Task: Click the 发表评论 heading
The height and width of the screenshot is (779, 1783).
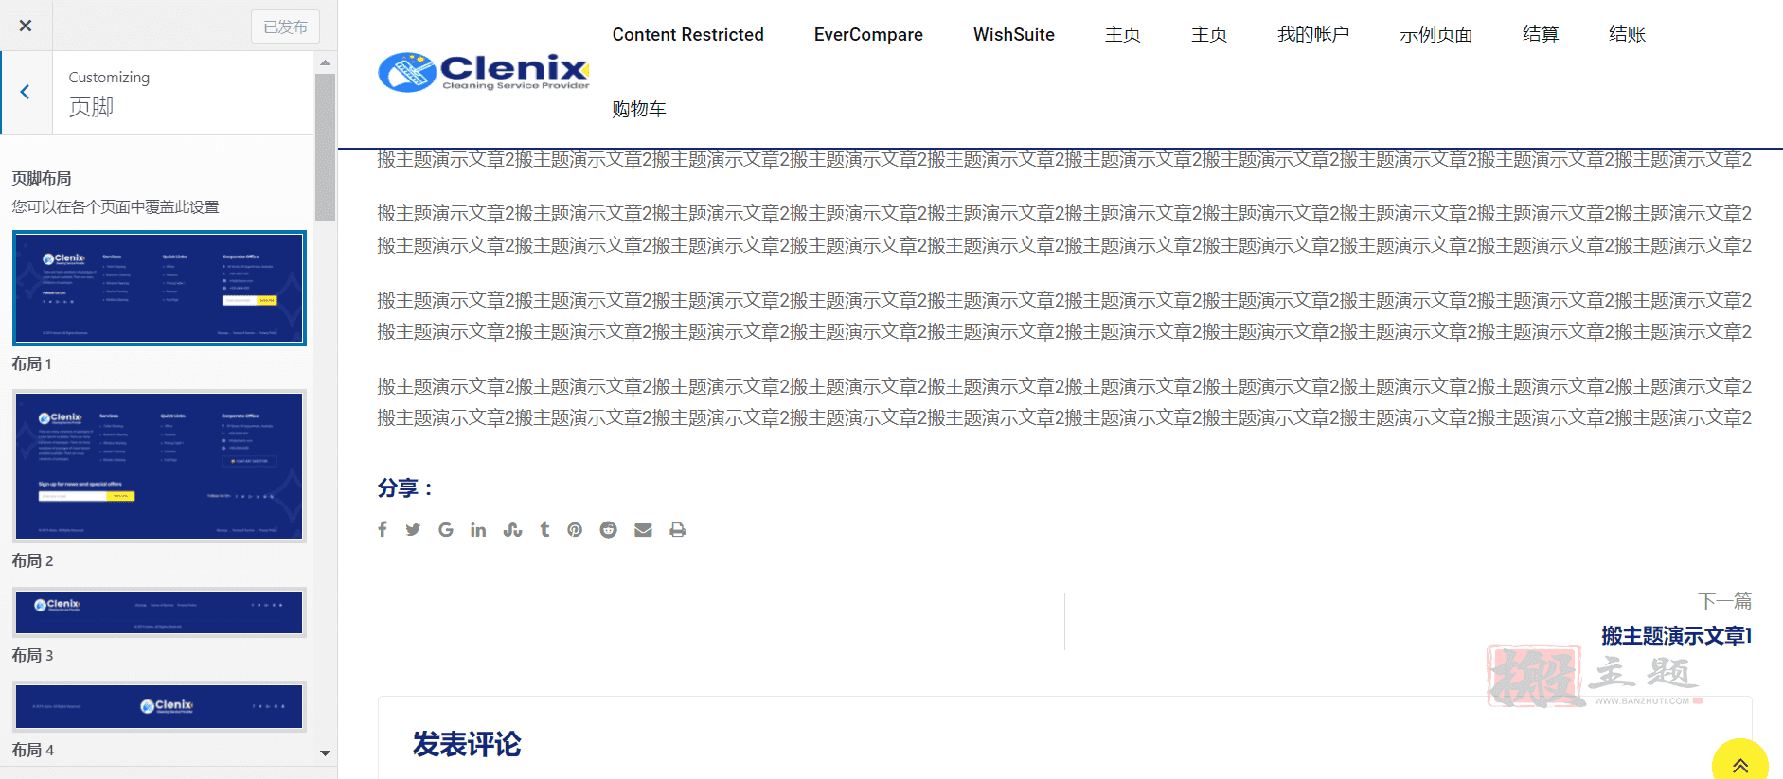Action: [467, 744]
